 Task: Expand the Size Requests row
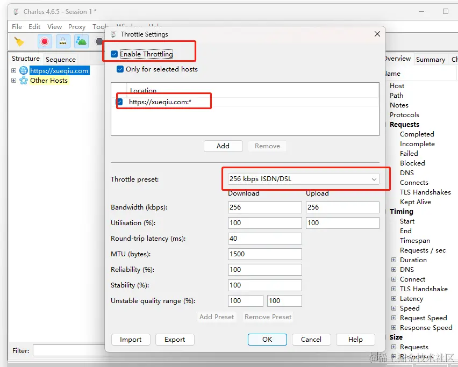(x=393, y=347)
